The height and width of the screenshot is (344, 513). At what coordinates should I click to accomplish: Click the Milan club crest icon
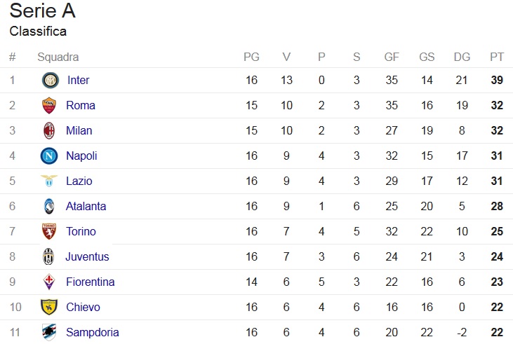(x=49, y=130)
